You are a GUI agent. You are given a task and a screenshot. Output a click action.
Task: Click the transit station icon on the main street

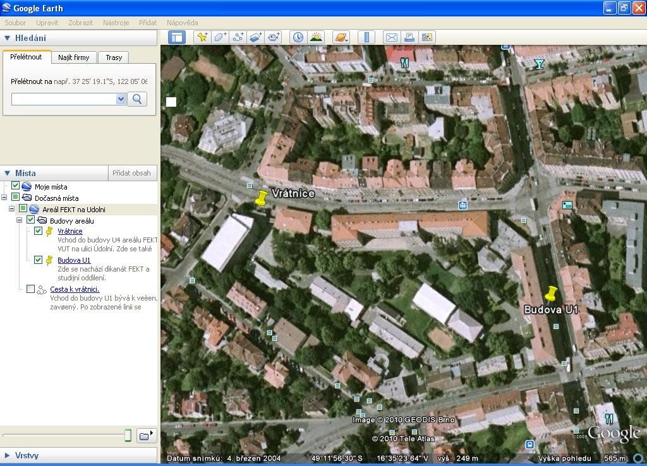(x=463, y=205)
